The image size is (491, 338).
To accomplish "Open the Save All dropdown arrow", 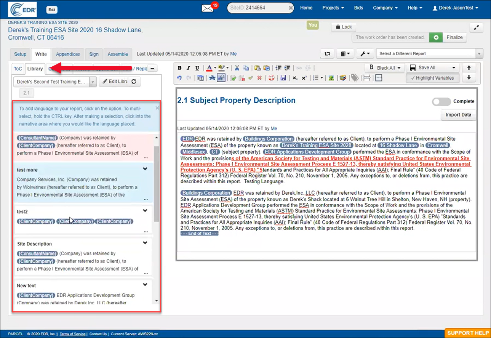I will (453, 68).
